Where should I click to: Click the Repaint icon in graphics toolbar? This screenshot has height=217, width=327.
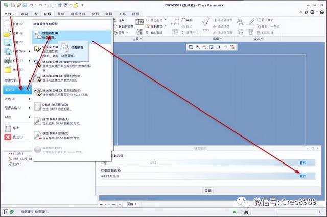(x=211, y=47)
